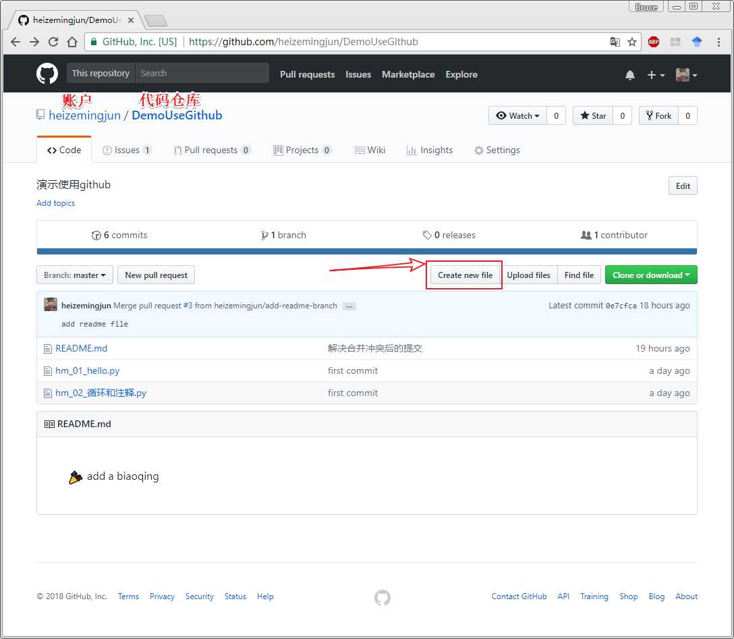View the 6 commits history
Screen dimensions: 734x639
coord(119,235)
